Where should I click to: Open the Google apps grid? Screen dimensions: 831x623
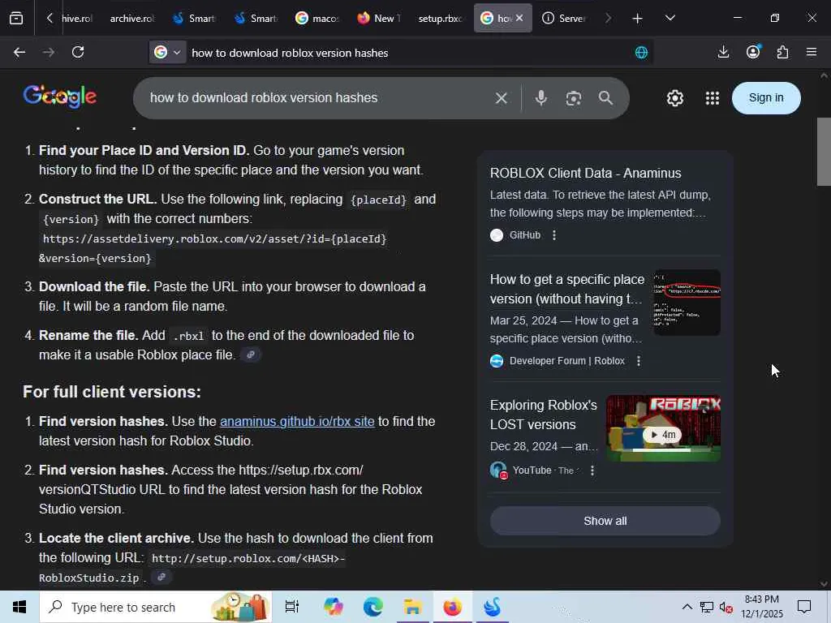(713, 98)
